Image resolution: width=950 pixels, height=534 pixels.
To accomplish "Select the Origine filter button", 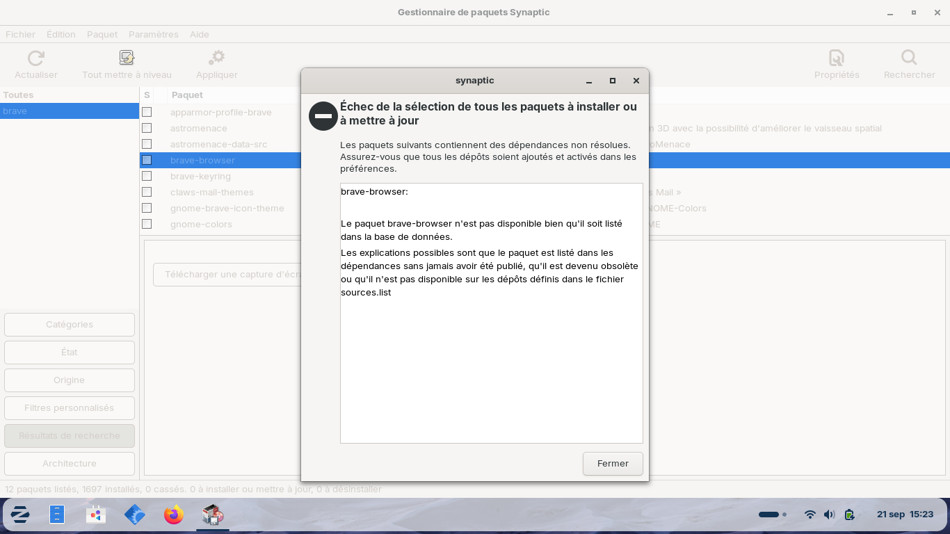I will [x=70, y=380].
